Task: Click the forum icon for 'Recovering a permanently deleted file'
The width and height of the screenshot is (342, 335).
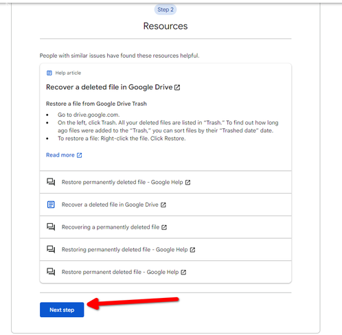Action: coord(51,227)
